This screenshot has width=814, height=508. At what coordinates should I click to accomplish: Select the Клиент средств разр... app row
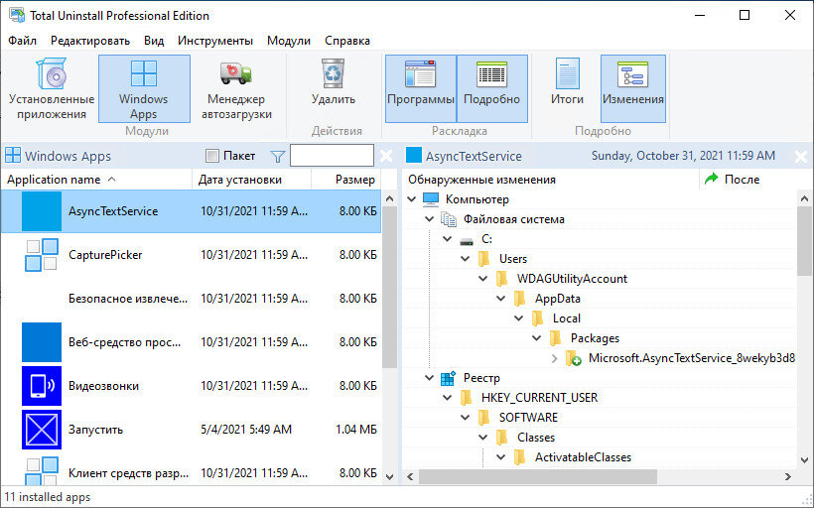point(191,472)
